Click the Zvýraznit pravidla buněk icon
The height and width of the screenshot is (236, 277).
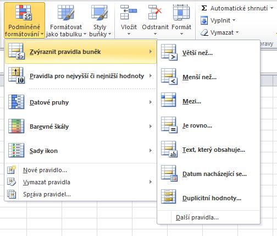(16, 51)
